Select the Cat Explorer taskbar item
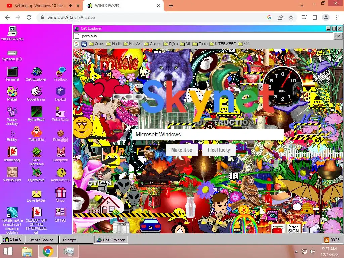 [x=111, y=240]
